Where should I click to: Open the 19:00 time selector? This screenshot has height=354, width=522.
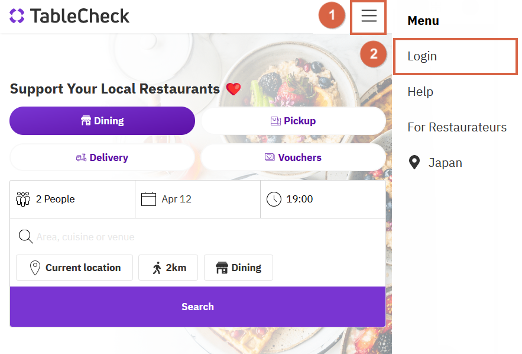click(323, 199)
